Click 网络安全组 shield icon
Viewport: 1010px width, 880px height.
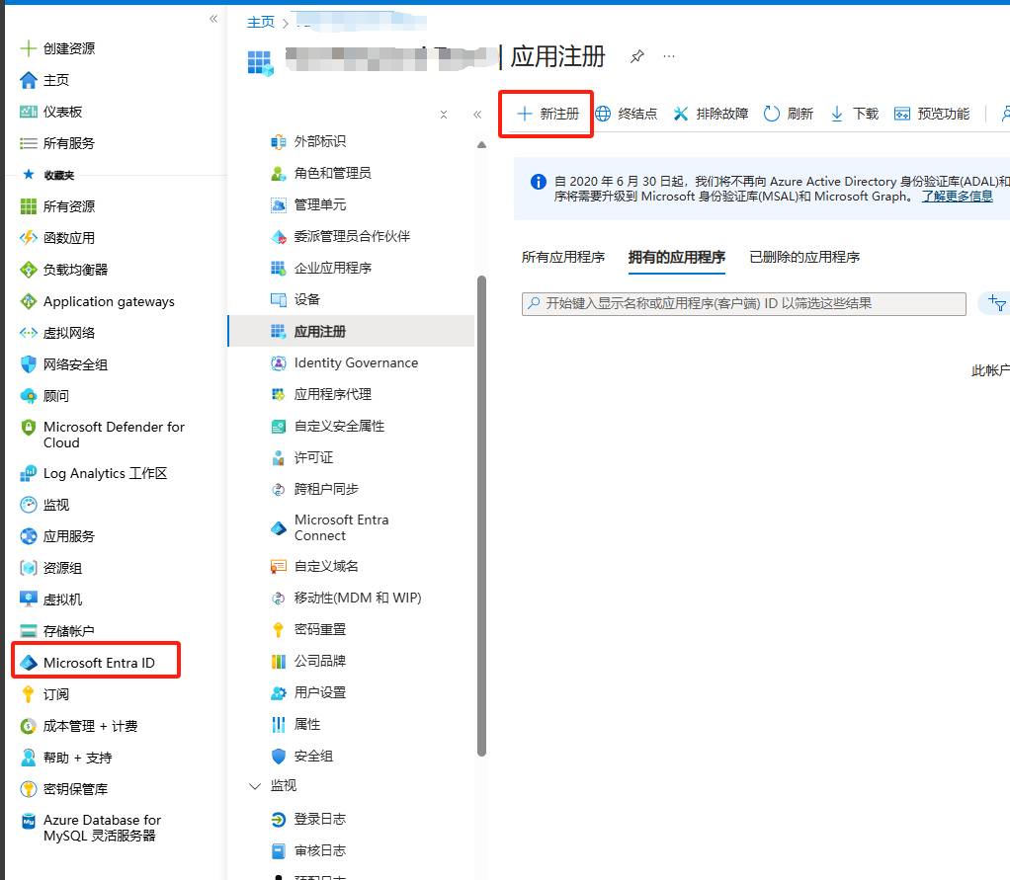[29, 364]
